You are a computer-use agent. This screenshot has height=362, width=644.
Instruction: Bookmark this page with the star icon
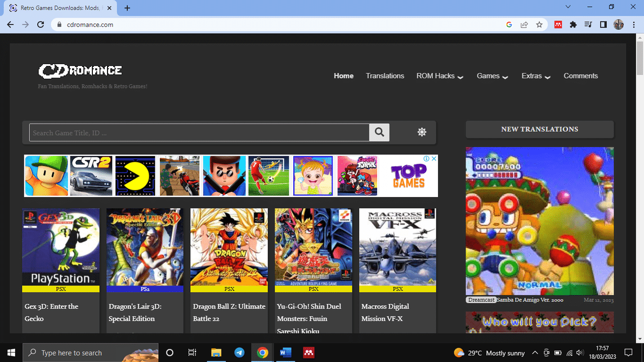coord(539,25)
